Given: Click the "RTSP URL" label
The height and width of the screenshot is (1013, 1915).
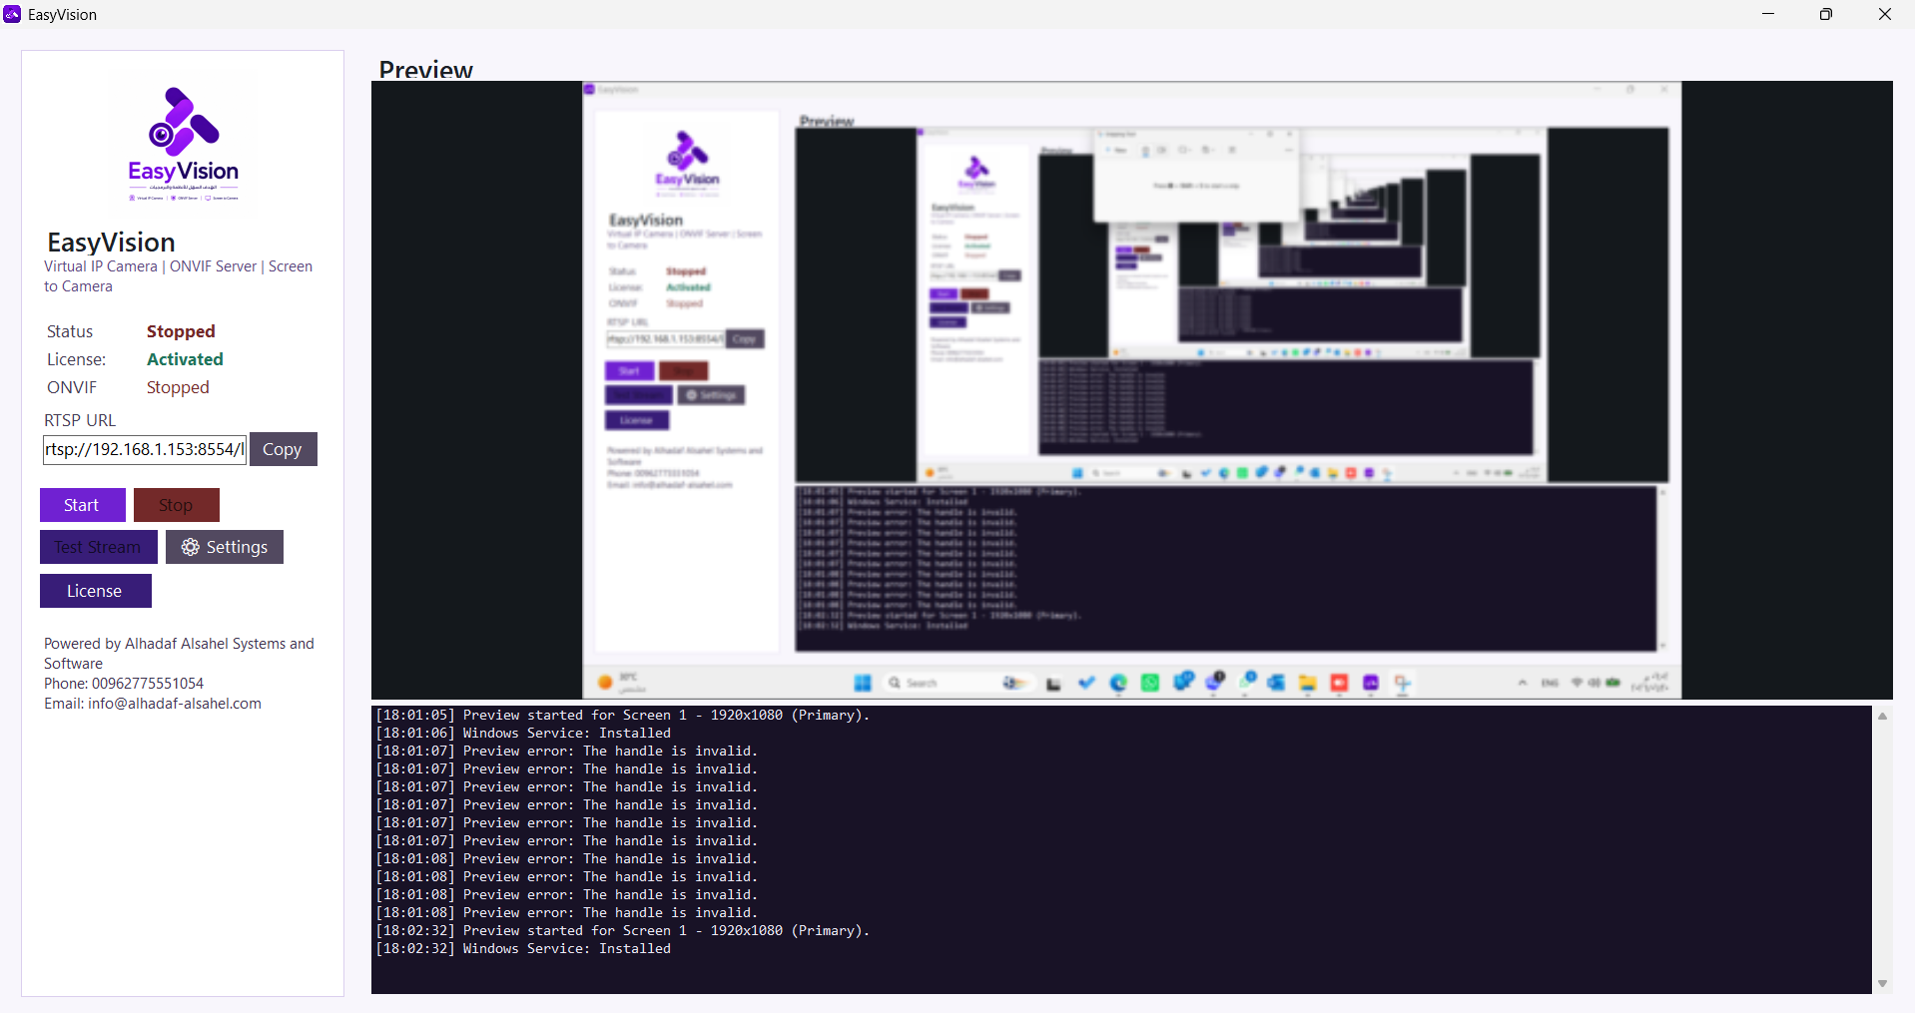Looking at the screenshot, I should [80, 420].
